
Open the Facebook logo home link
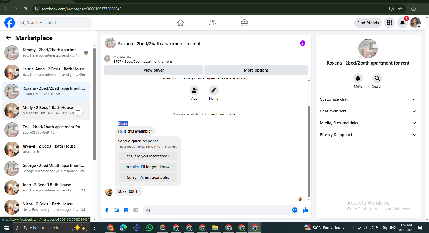click(x=10, y=23)
